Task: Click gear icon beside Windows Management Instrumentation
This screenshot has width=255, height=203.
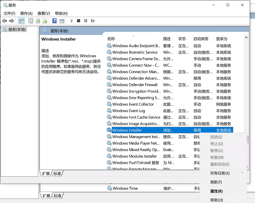Action: (x=109, y=136)
